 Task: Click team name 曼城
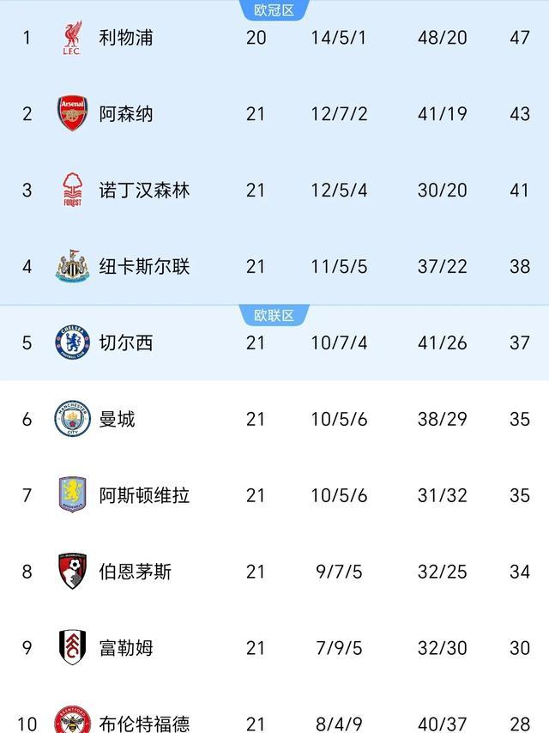tap(117, 419)
